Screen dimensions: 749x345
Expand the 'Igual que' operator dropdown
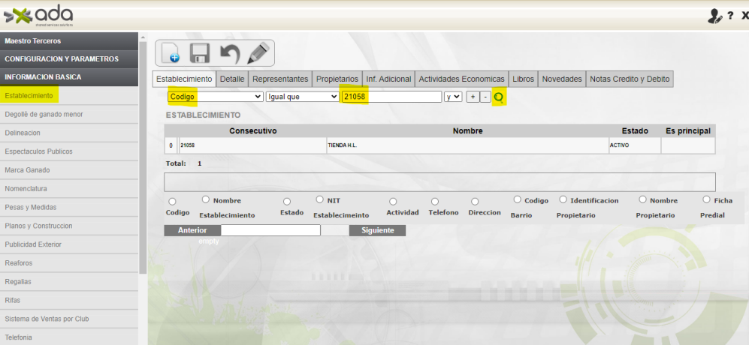tap(302, 97)
